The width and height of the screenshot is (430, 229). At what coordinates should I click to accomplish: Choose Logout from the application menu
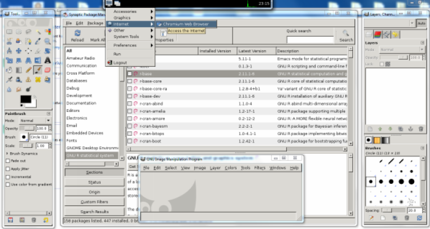131,63
